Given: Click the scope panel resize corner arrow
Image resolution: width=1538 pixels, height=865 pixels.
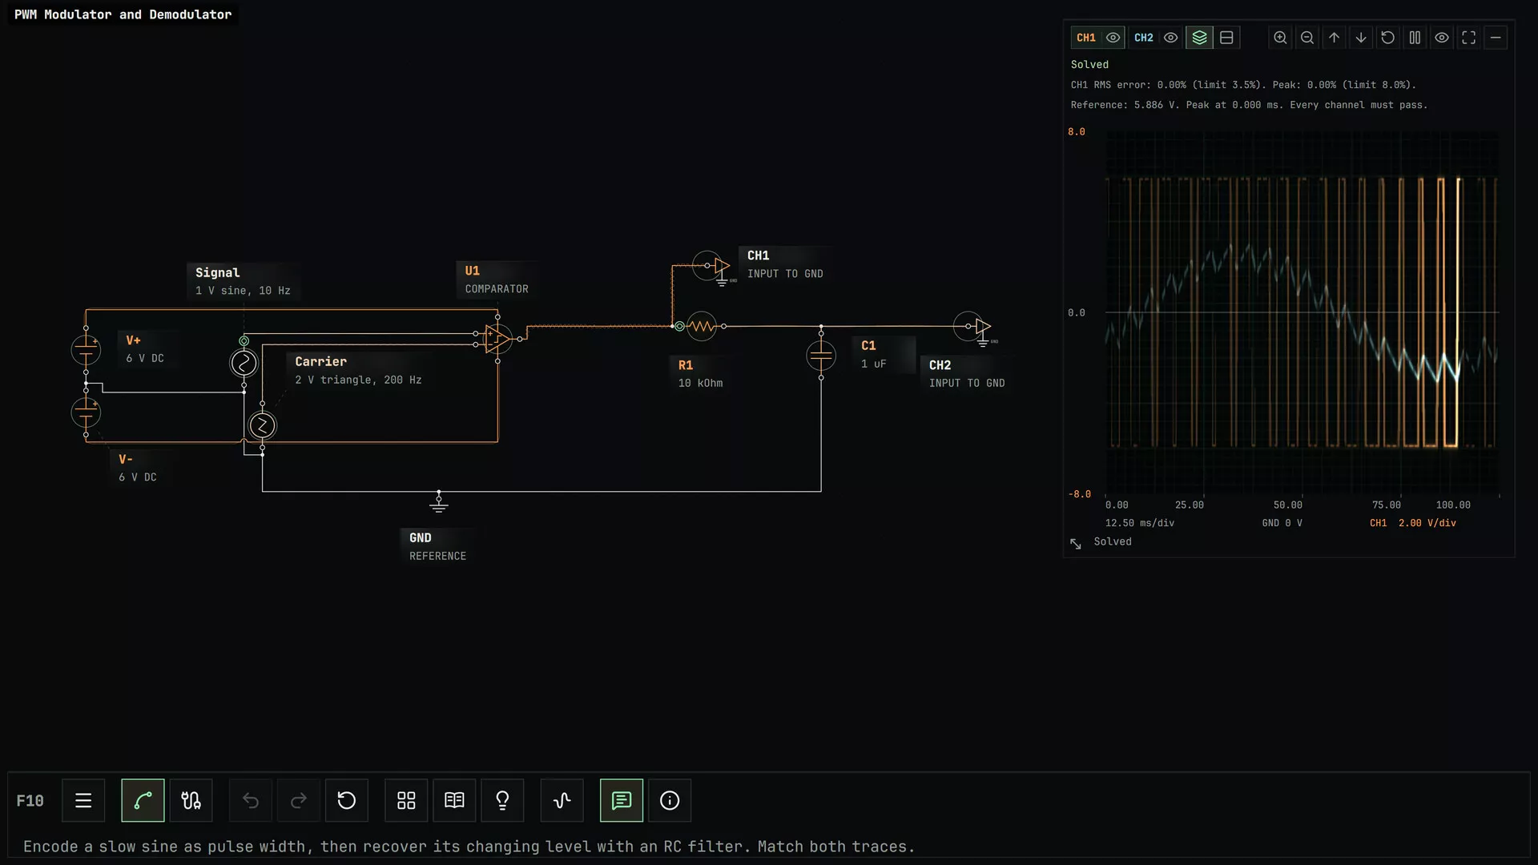Looking at the screenshot, I should pyautogui.click(x=1076, y=544).
